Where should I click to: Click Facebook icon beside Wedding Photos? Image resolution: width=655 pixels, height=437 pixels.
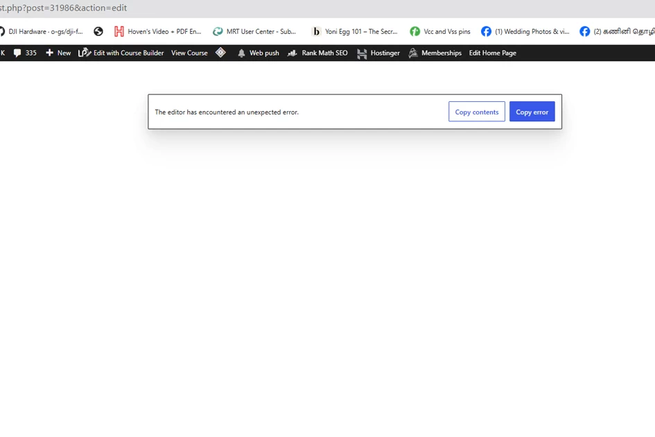[x=487, y=31]
